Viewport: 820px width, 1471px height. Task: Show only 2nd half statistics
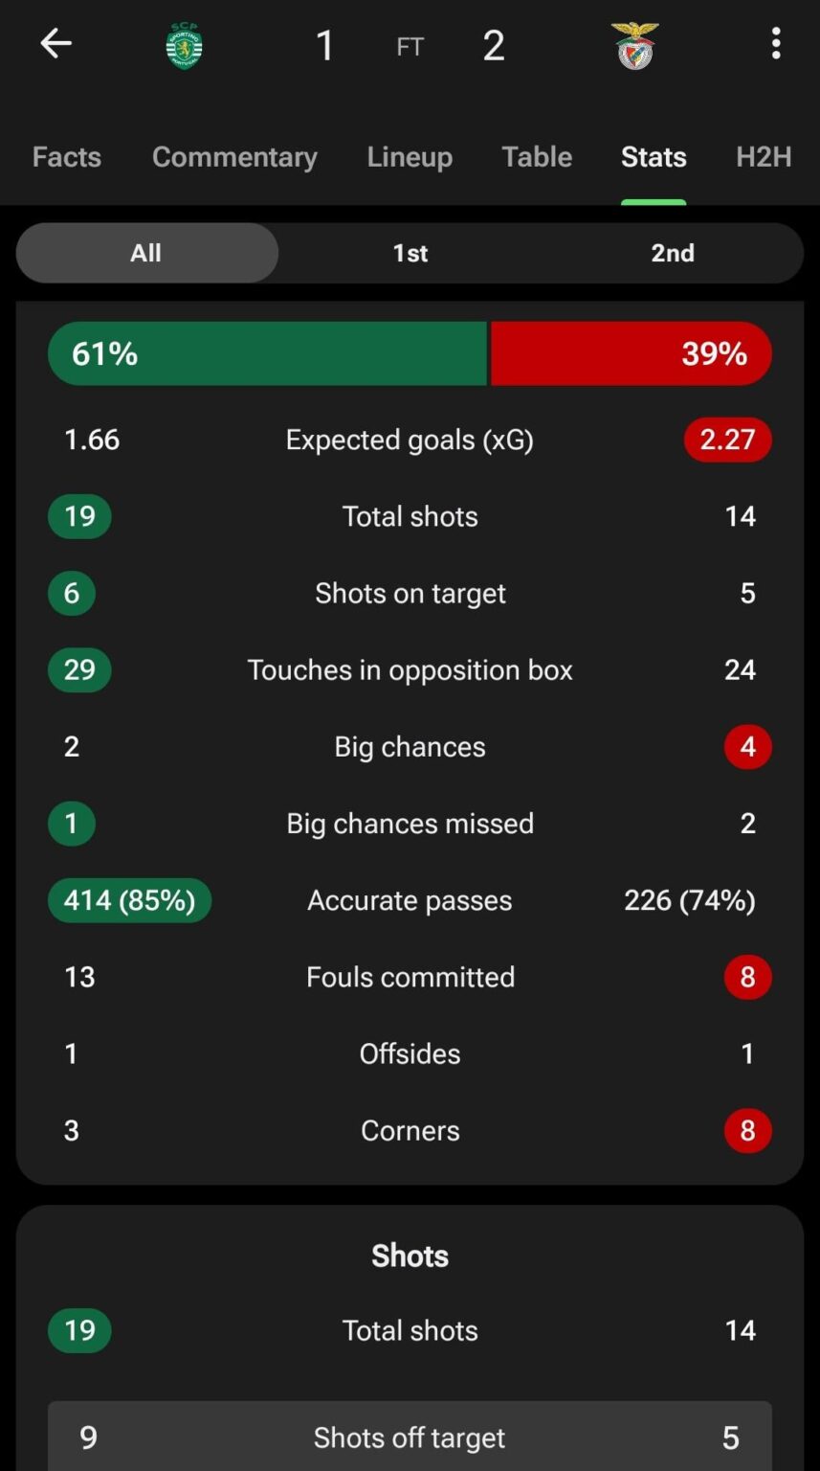point(674,253)
